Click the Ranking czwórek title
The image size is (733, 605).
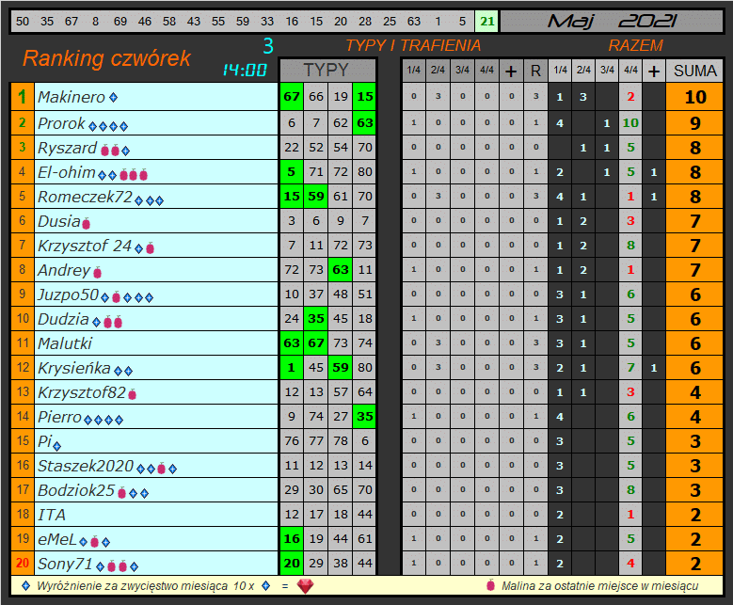point(107,59)
